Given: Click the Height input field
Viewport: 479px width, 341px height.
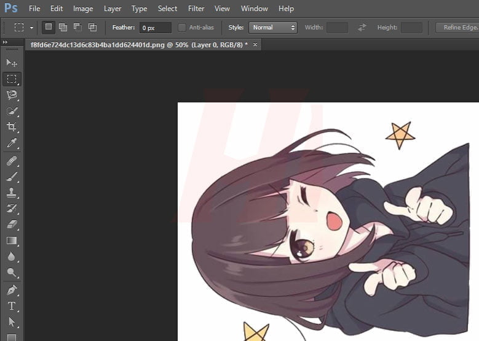Looking at the screenshot, I should coord(411,28).
